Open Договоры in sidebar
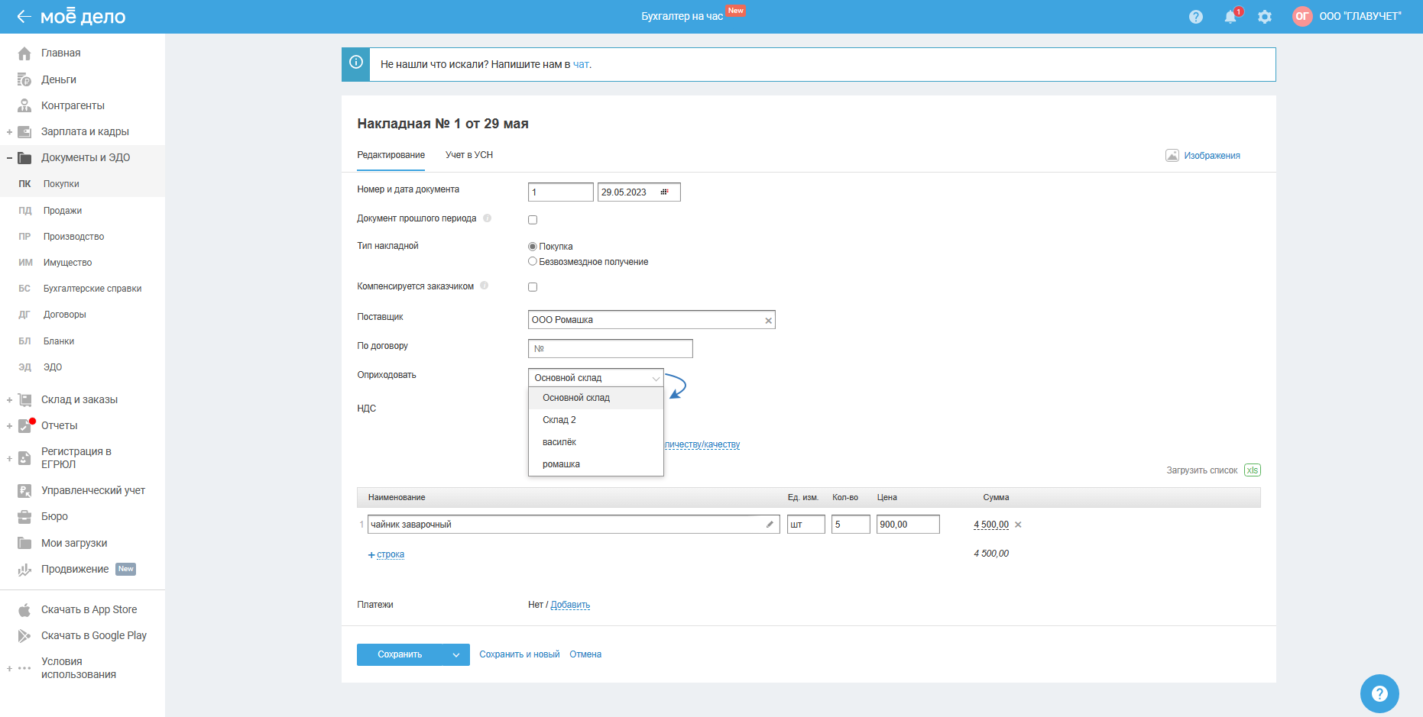The width and height of the screenshot is (1423, 717). click(x=65, y=315)
